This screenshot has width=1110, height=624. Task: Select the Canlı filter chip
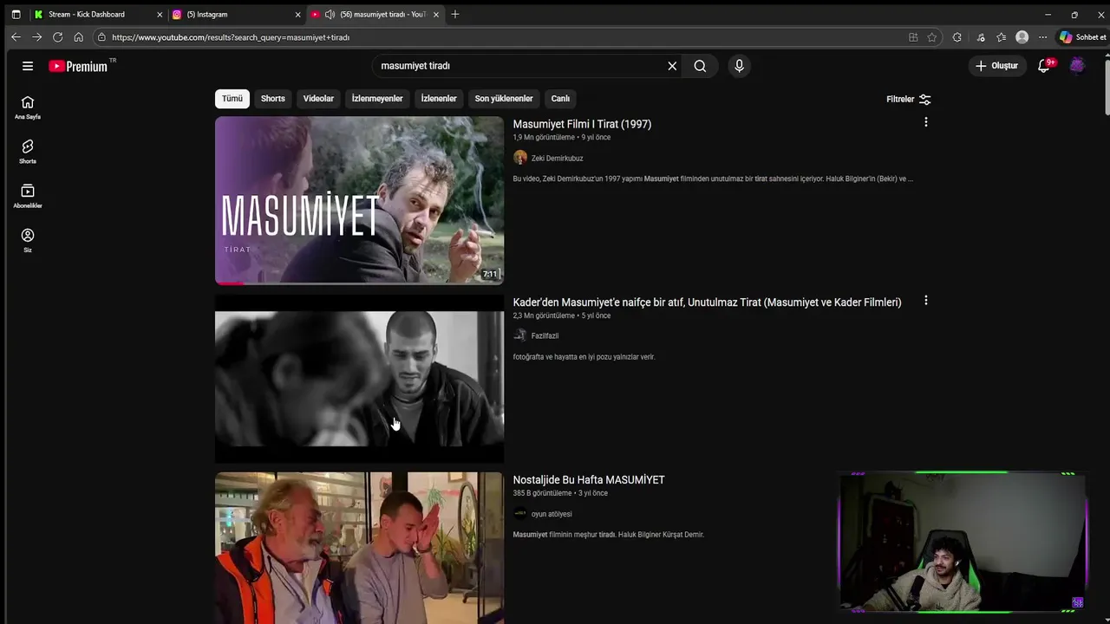coord(560,99)
